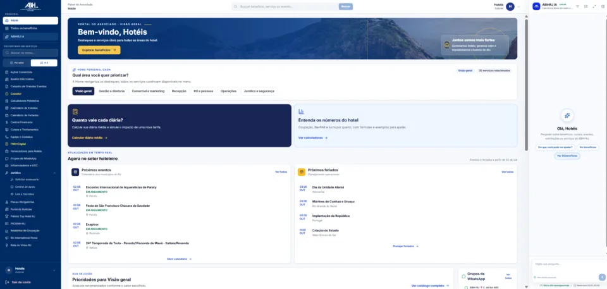
Task: Select the Comercial e marketing tab
Action: (x=148, y=91)
